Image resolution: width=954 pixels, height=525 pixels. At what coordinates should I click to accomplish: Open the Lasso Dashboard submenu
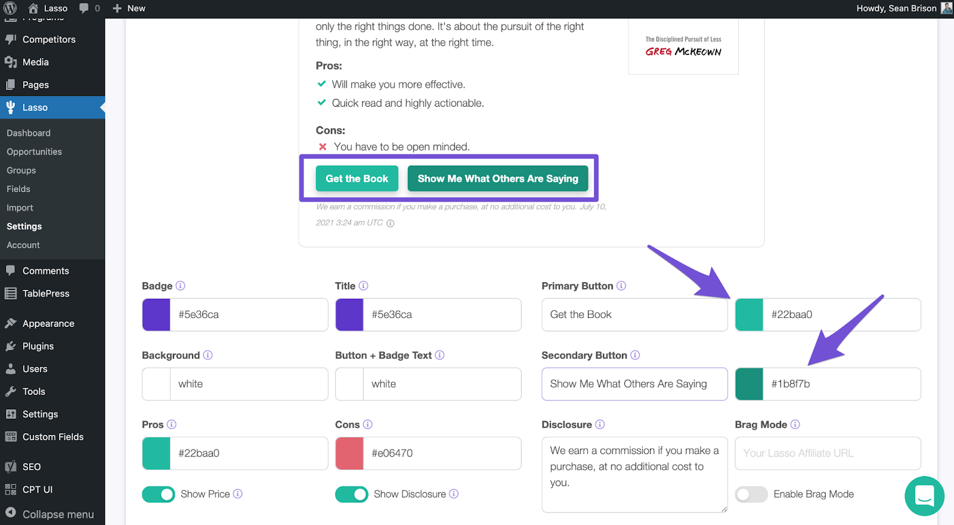coord(29,133)
